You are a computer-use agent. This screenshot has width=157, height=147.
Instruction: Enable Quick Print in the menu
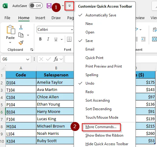pos(105,58)
